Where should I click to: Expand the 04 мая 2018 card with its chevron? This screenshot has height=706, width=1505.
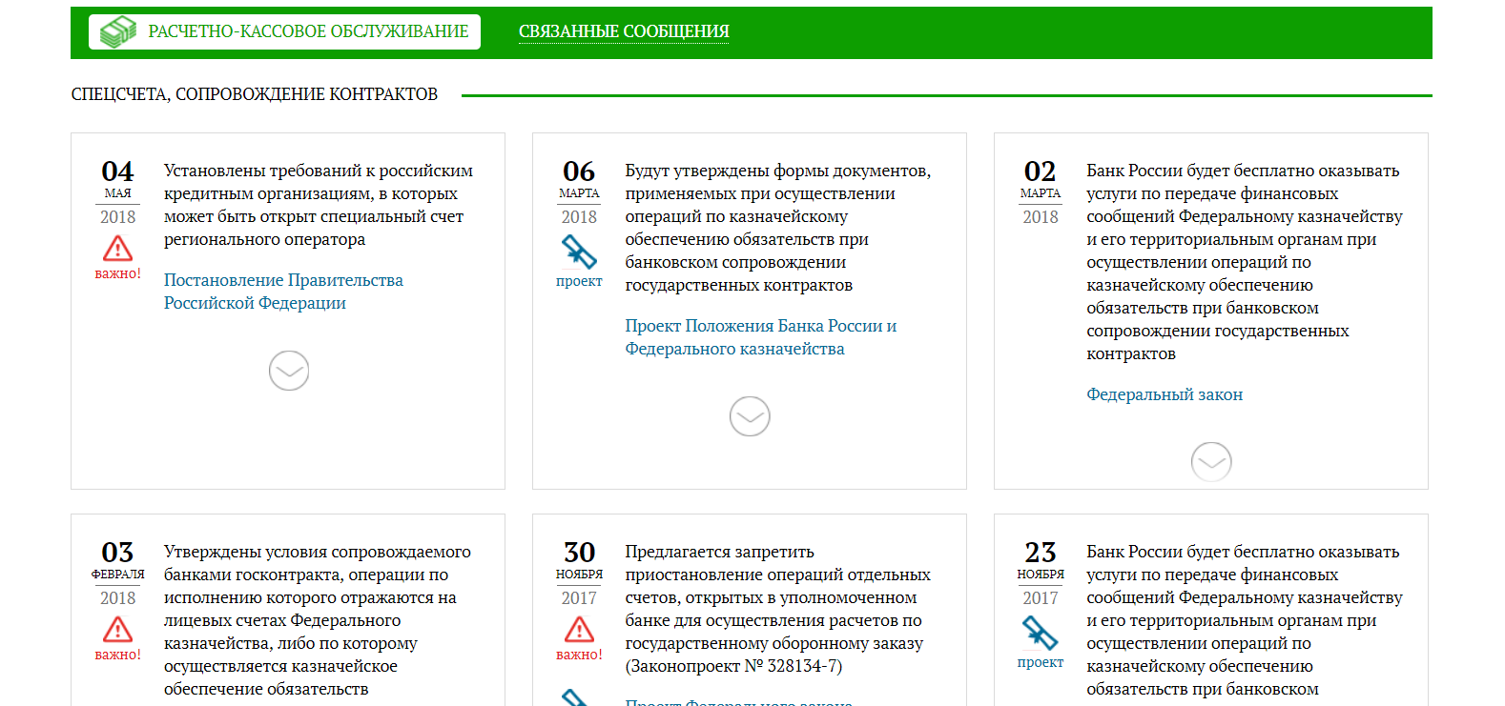tap(288, 371)
